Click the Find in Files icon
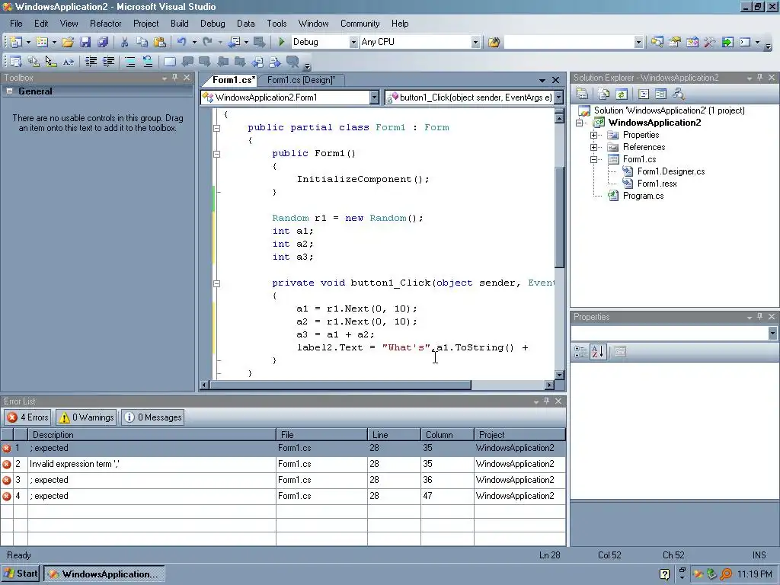This screenshot has width=780, height=585. point(494,43)
